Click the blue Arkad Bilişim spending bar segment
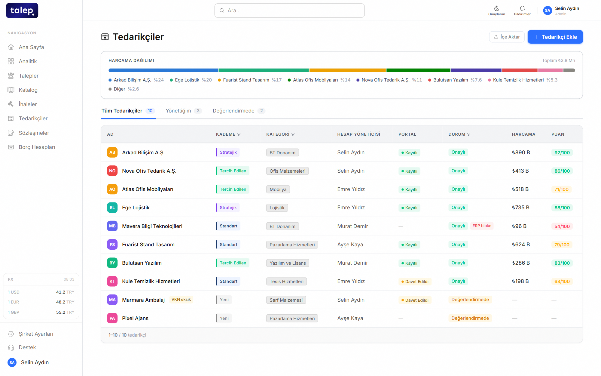 tap(163, 70)
